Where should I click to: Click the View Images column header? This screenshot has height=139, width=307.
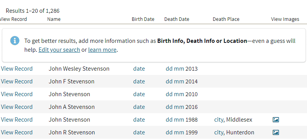pos(285,19)
